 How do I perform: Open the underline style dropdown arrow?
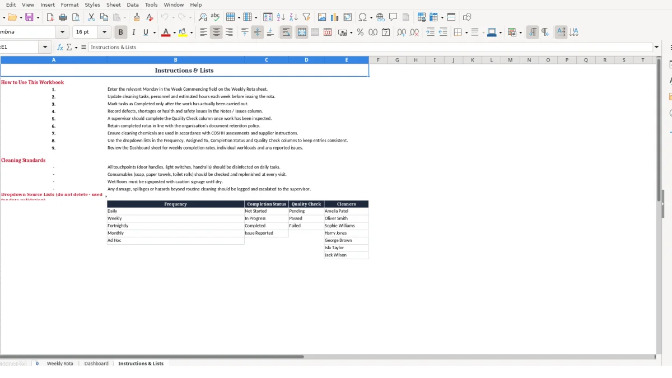click(x=154, y=32)
